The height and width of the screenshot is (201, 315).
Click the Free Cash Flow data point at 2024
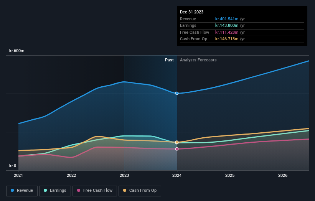(x=177, y=149)
